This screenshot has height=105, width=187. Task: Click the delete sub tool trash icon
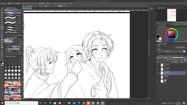[21, 35]
